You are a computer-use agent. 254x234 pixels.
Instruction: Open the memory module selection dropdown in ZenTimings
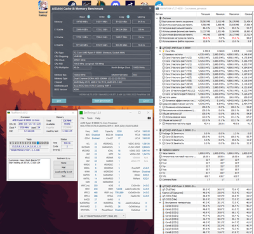[x=102, y=216]
